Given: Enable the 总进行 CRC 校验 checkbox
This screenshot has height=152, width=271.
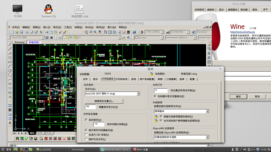Looking at the screenshot, I should pyautogui.click(x=86, y=135).
